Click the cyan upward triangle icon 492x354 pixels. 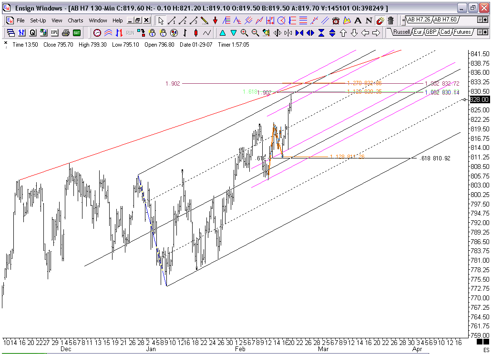point(223,32)
